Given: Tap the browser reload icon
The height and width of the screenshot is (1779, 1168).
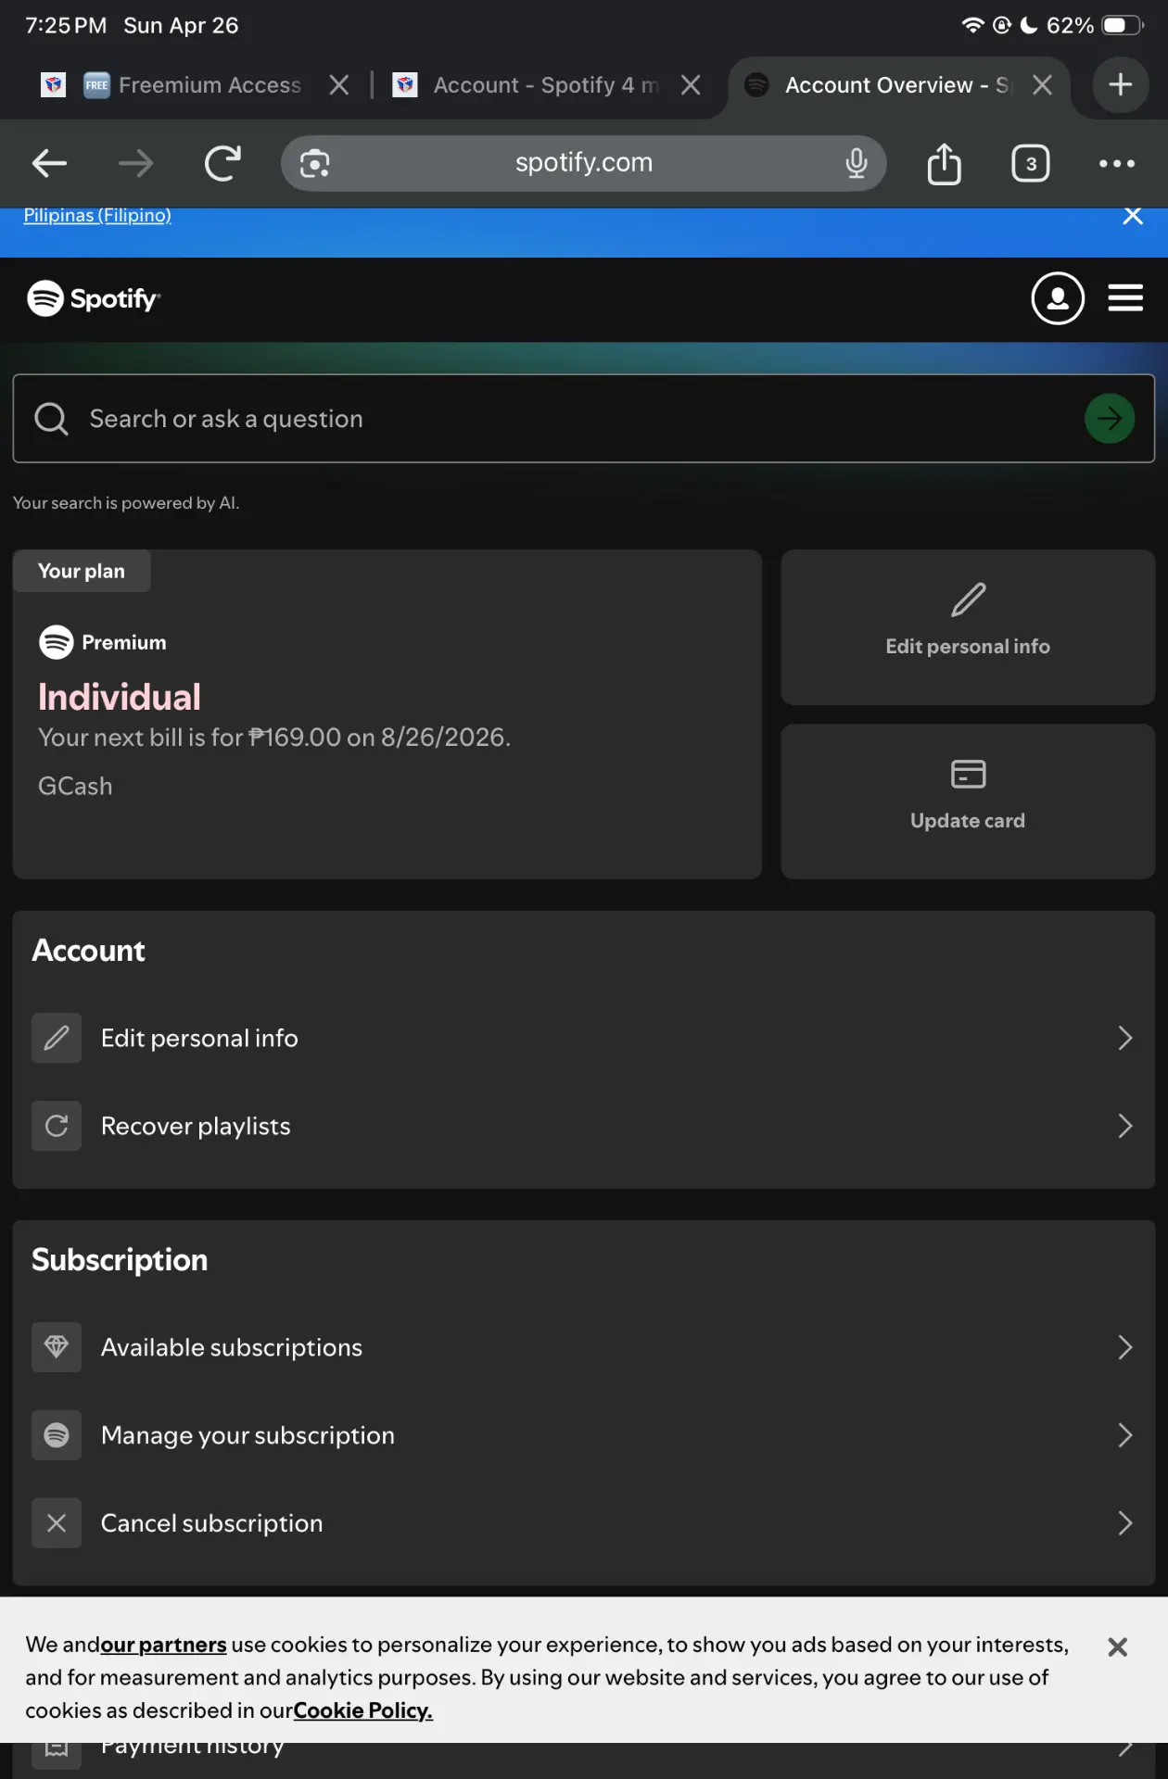Looking at the screenshot, I should click(222, 164).
